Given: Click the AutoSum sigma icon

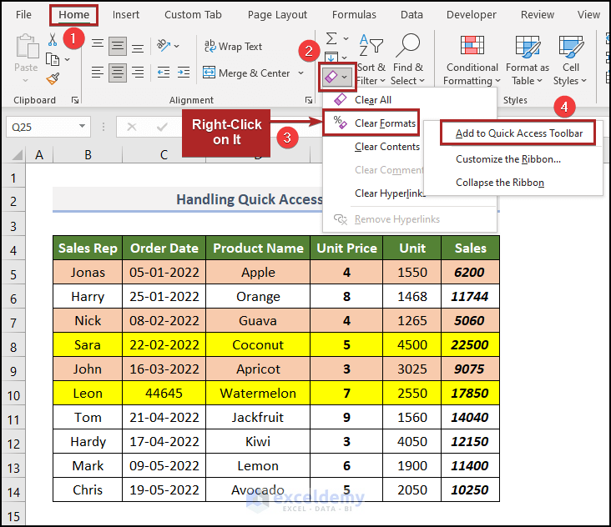Looking at the screenshot, I should point(332,39).
